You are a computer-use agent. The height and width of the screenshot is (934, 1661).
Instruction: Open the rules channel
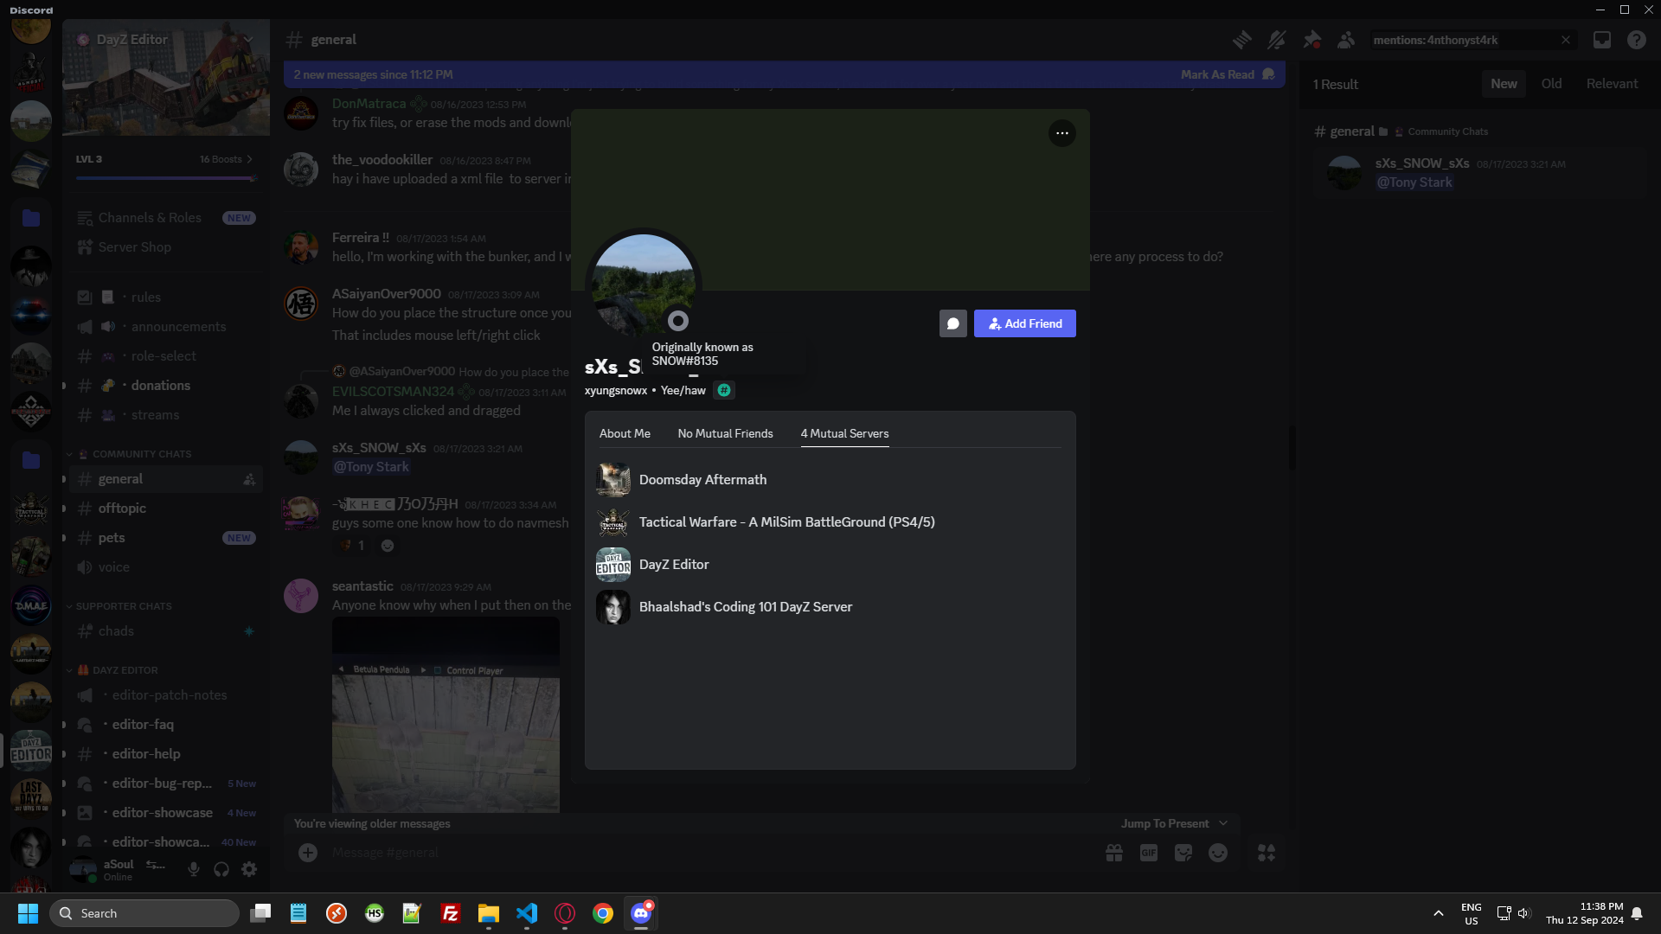(x=166, y=297)
